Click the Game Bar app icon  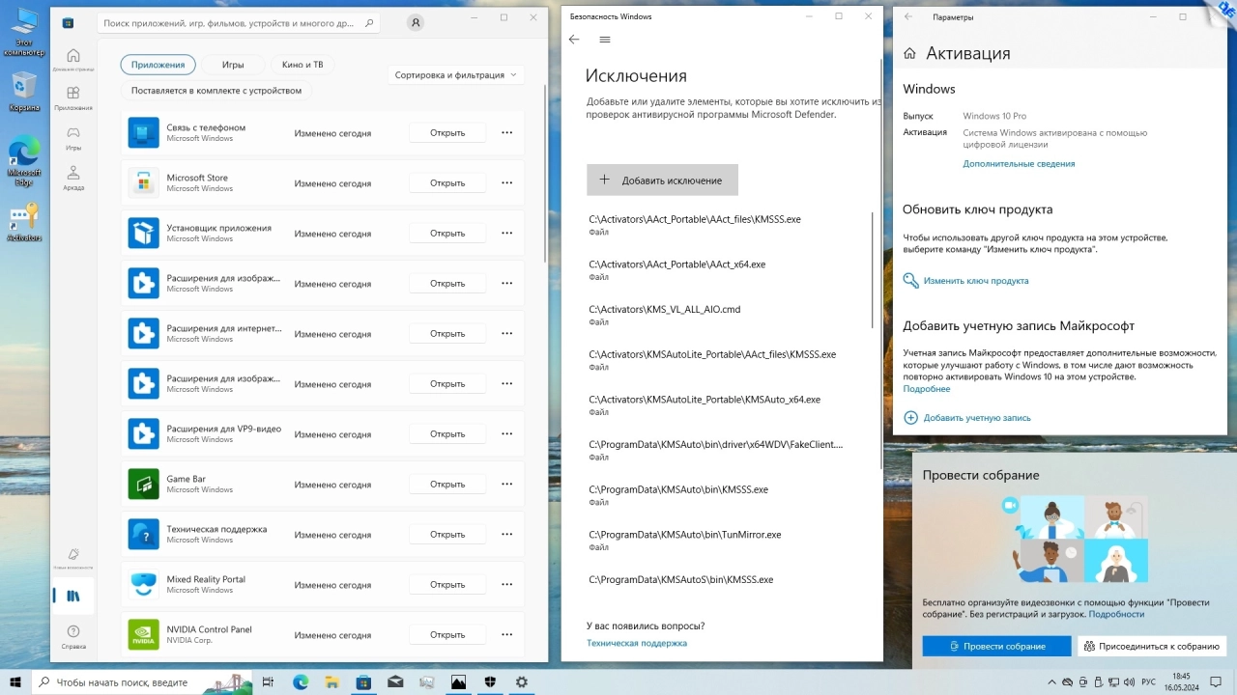pyautogui.click(x=143, y=484)
